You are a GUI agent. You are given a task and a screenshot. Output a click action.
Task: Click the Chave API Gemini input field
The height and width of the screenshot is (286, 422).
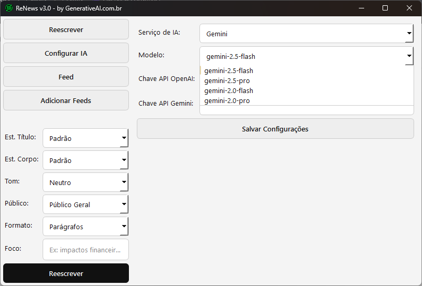pos(306,110)
